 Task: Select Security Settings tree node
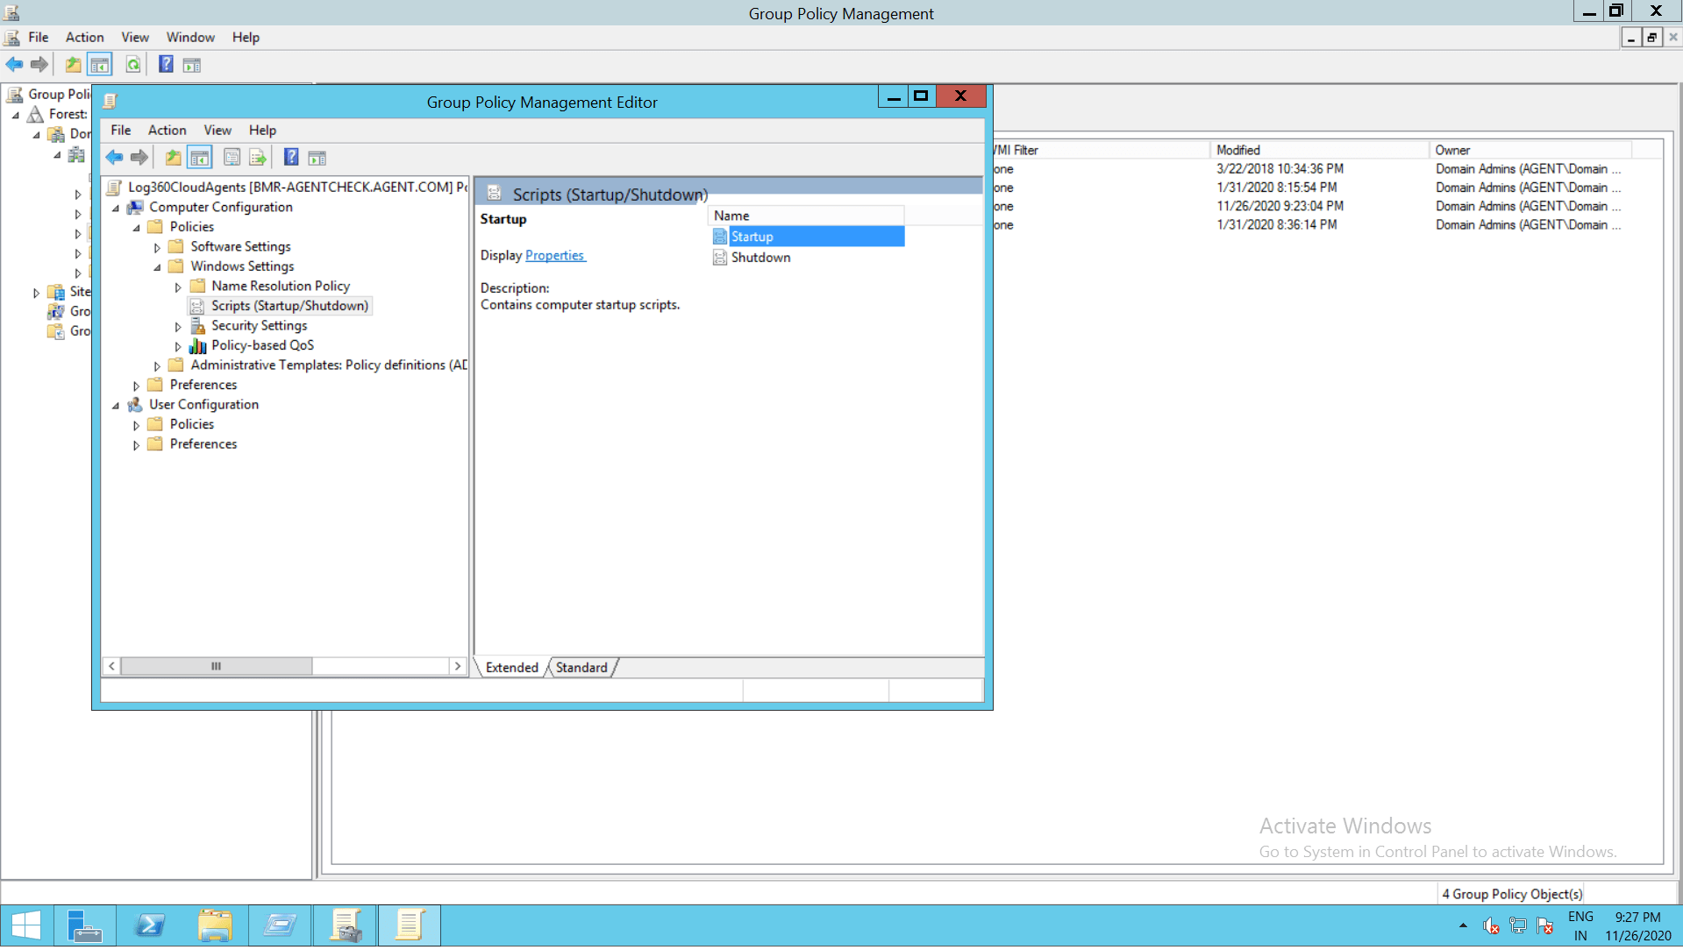pyautogui.click(x=260, y=326)
